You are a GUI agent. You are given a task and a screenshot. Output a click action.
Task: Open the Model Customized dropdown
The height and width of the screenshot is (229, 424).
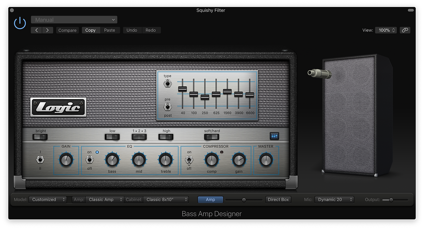point(48,200)
